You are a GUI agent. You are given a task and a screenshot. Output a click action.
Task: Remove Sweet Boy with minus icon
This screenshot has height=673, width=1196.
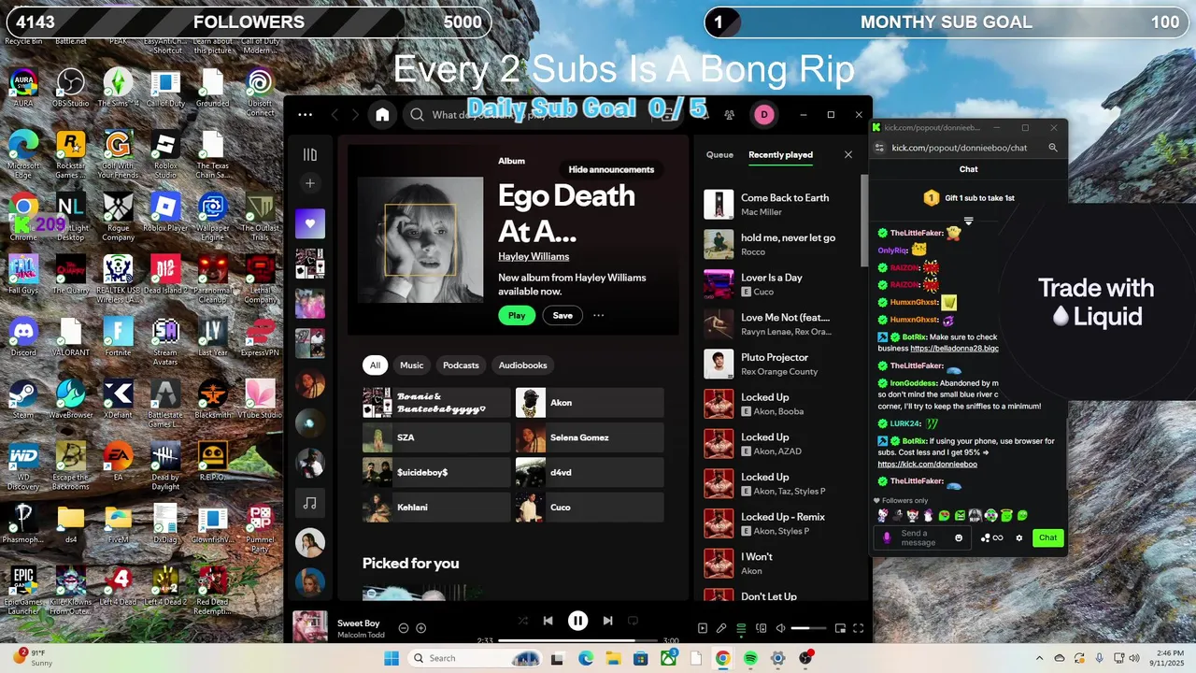404,628
